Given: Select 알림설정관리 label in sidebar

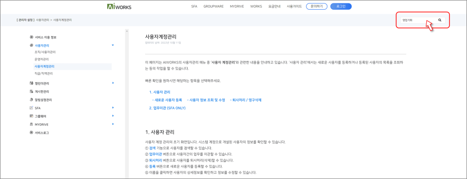Looking at the screenshot, I should tap(44, 100).
